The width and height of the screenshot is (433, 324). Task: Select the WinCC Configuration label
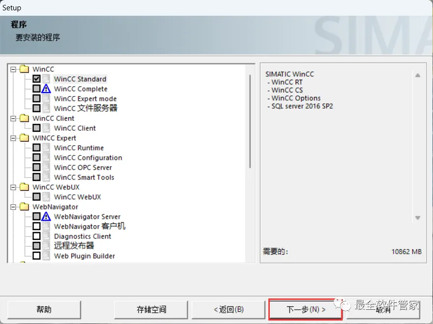coord(88,158)
